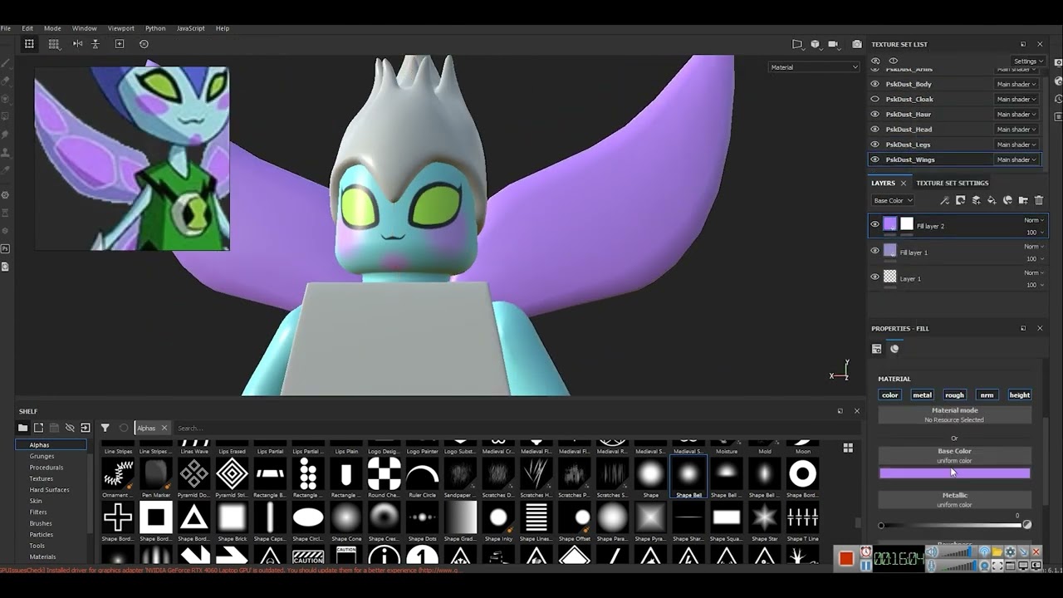Click the circular history icon in top toolbar
Image resolution: width=1063 pixels, height=598 pixels.
(144, 44)
